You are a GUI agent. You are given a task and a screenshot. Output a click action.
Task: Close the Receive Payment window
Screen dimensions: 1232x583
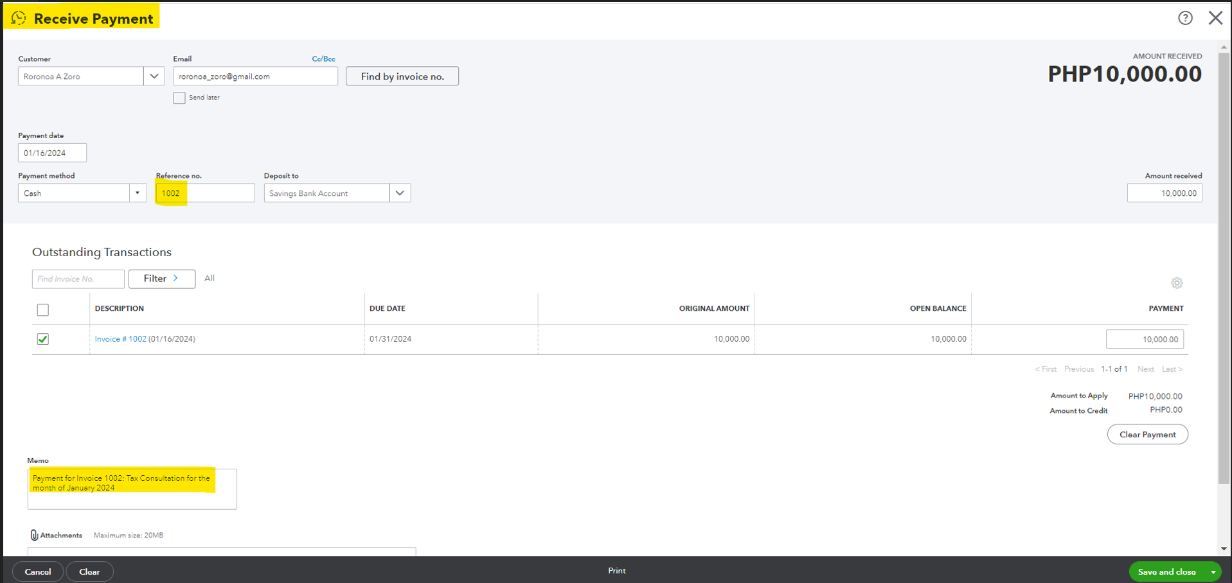(x=1215, y=18)
